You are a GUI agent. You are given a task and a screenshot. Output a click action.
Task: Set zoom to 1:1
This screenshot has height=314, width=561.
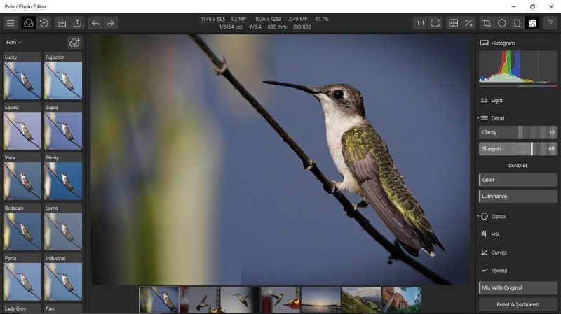420,23
